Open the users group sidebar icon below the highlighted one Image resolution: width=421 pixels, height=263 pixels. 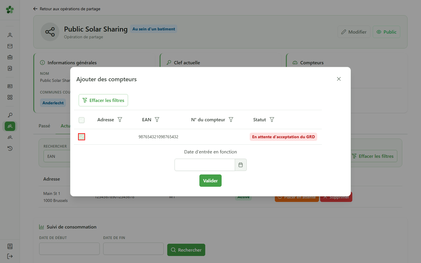10,137
